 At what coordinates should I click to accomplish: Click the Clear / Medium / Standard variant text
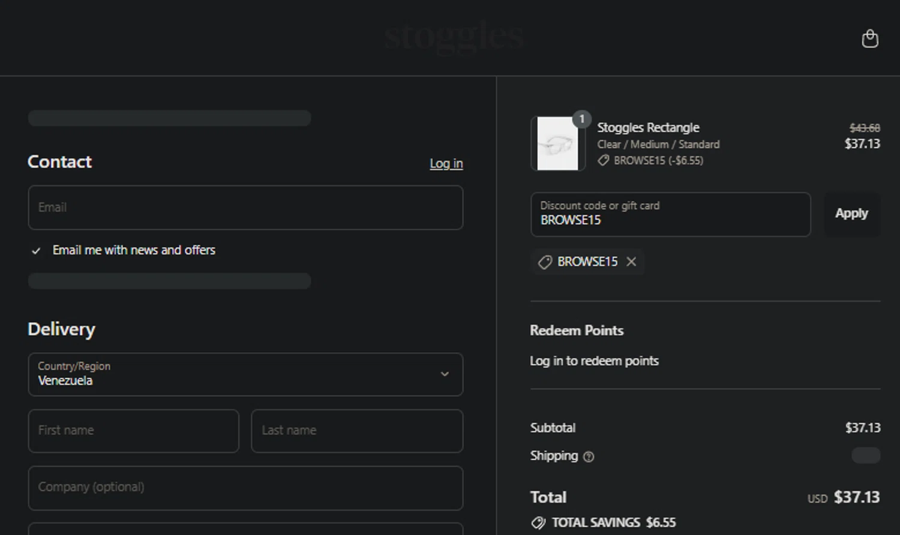pos(658,145)
